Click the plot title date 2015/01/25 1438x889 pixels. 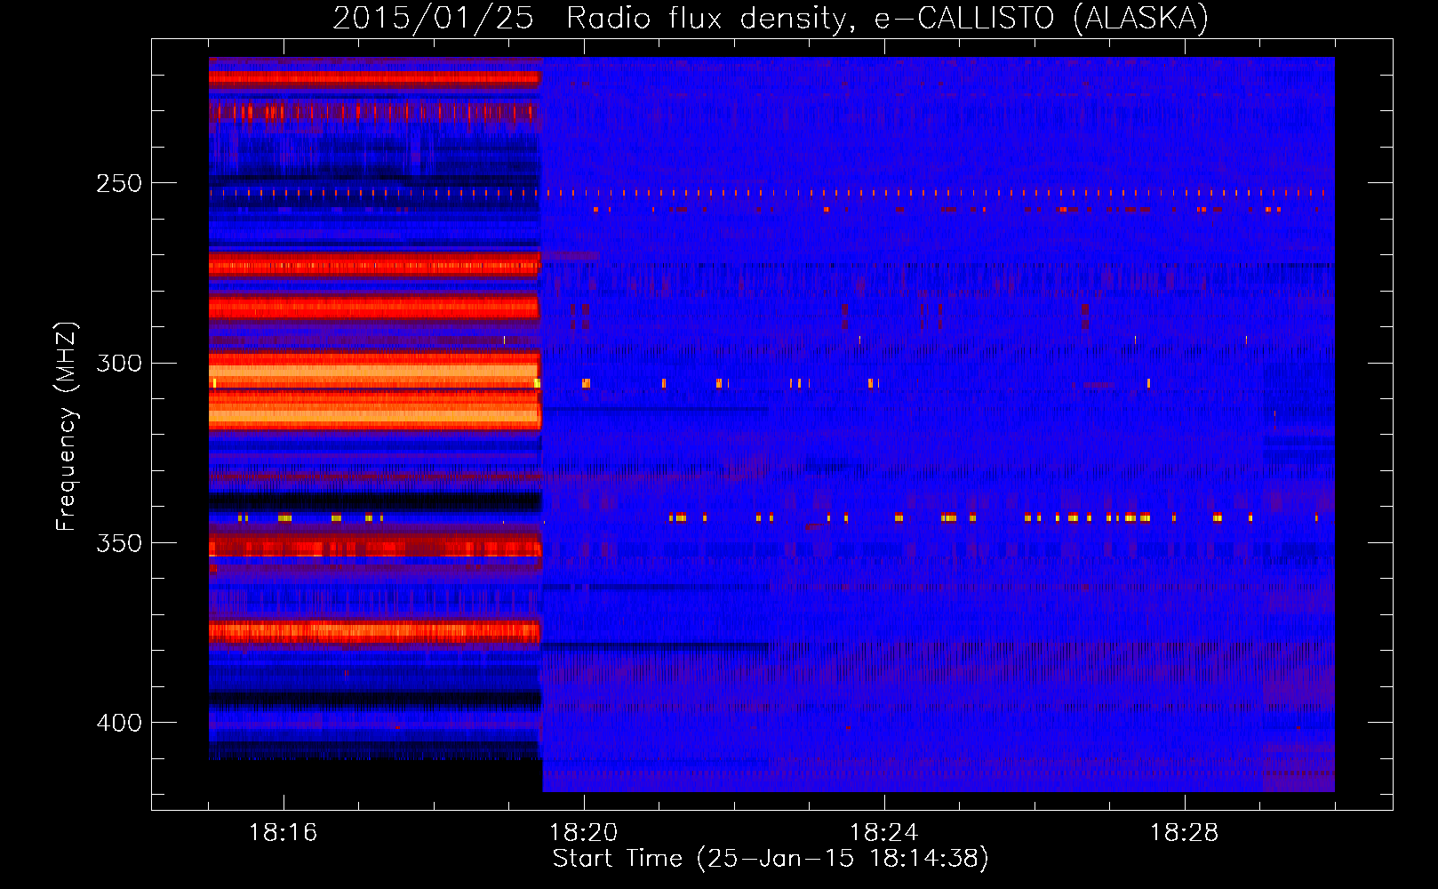click(x=433, y=18)
